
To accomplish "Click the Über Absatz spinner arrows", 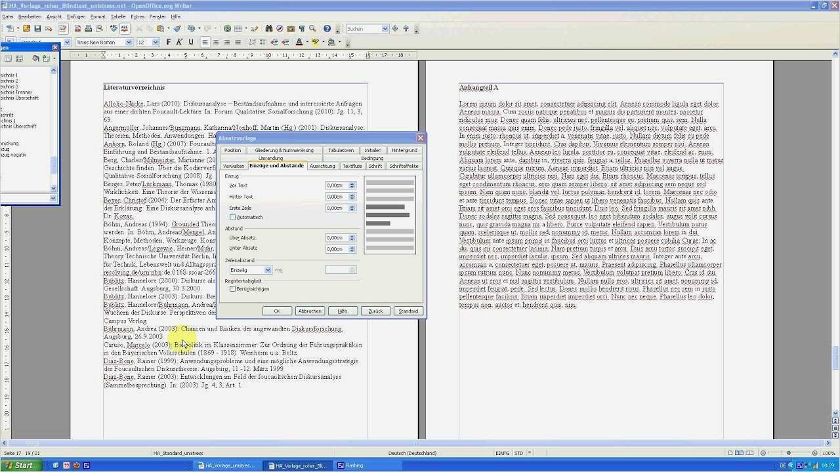I will point(352,238).
